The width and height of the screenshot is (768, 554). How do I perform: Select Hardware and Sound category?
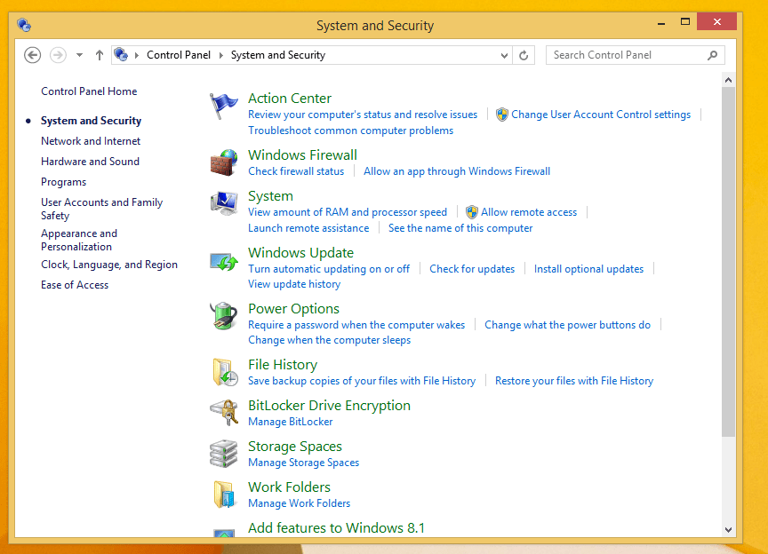(90, 162)
